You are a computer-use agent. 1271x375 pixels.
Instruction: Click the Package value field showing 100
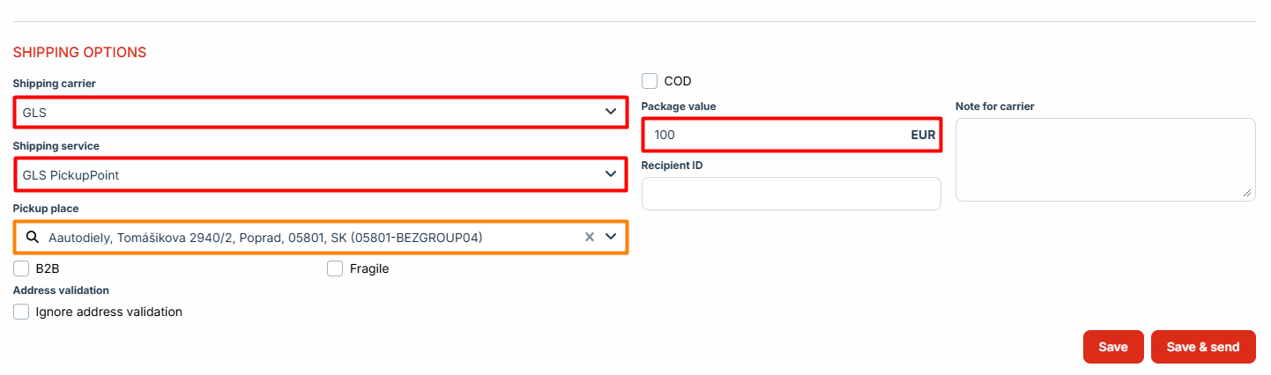pos(776,136)
